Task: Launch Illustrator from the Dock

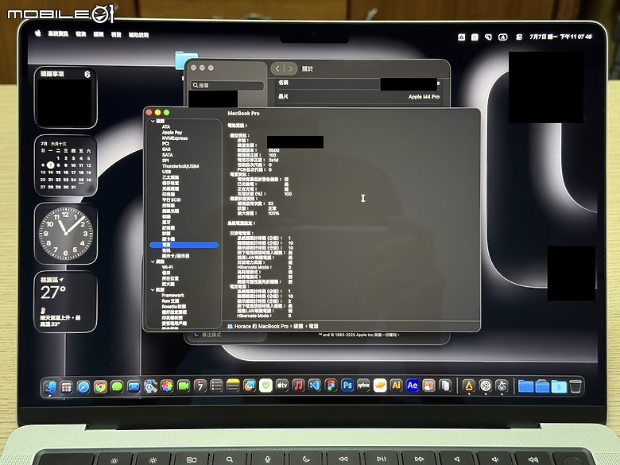Action: click(396, 386)
